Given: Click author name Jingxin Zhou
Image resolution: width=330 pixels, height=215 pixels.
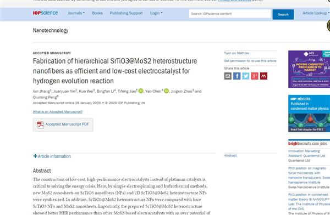Looking at the screenshot, I should [182, 92].
